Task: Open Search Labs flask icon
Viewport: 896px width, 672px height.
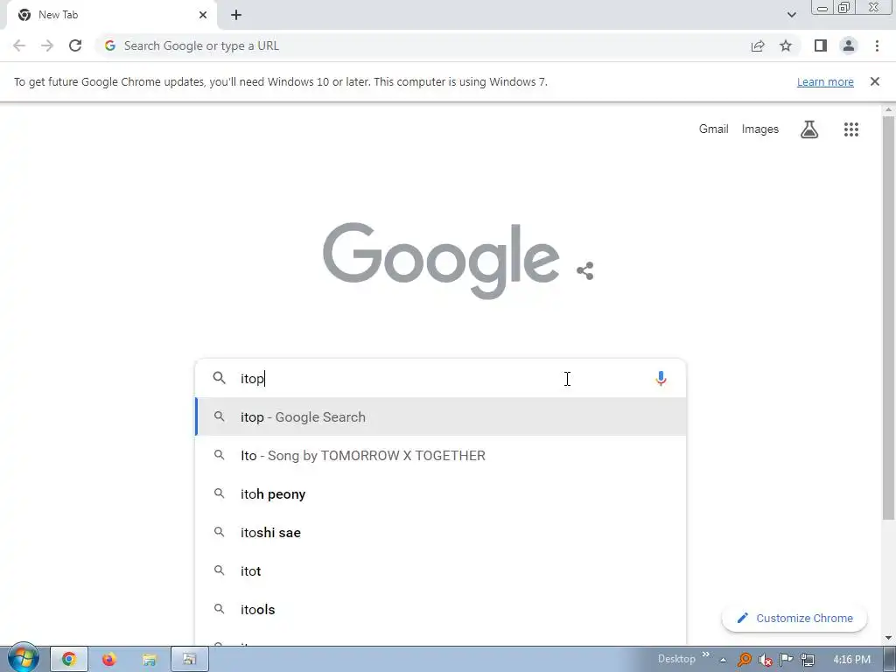Action: pos(809,129)
